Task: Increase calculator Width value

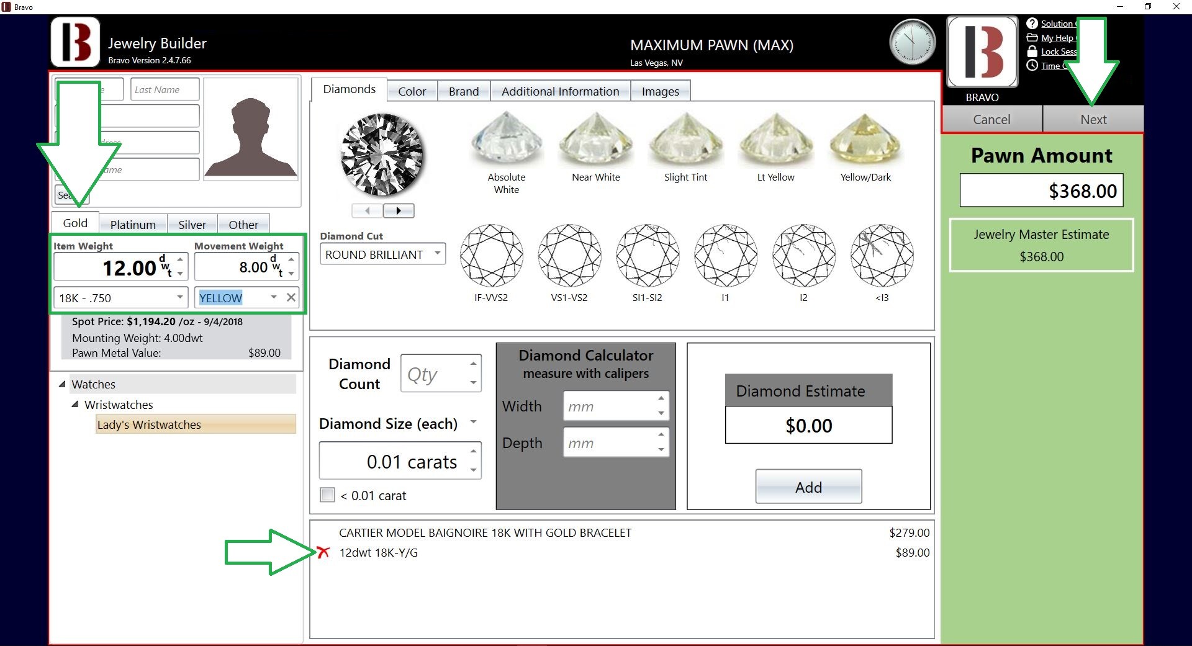Action: click(x=661, y=398)
